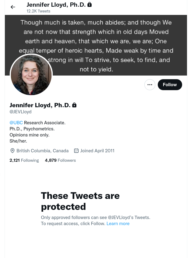Click the location pin icon

[12, 151]
